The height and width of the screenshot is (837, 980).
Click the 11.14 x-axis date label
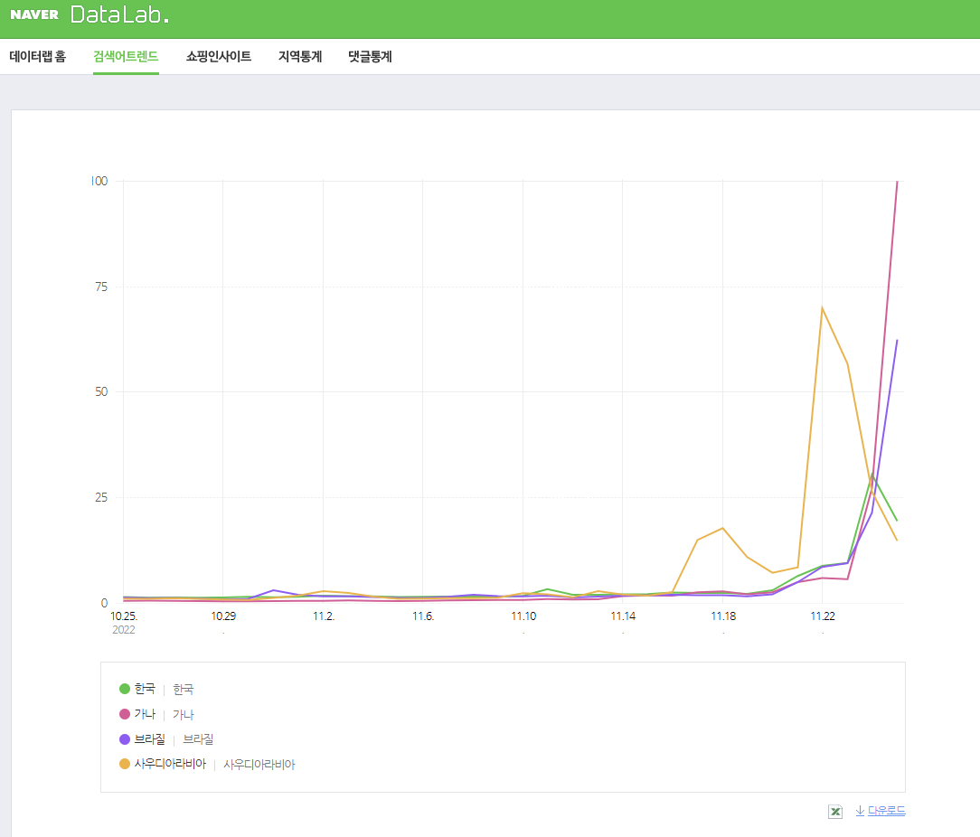click(623, 616)
